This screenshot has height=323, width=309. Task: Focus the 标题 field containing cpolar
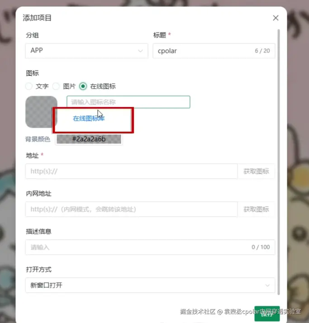(214, 51)
